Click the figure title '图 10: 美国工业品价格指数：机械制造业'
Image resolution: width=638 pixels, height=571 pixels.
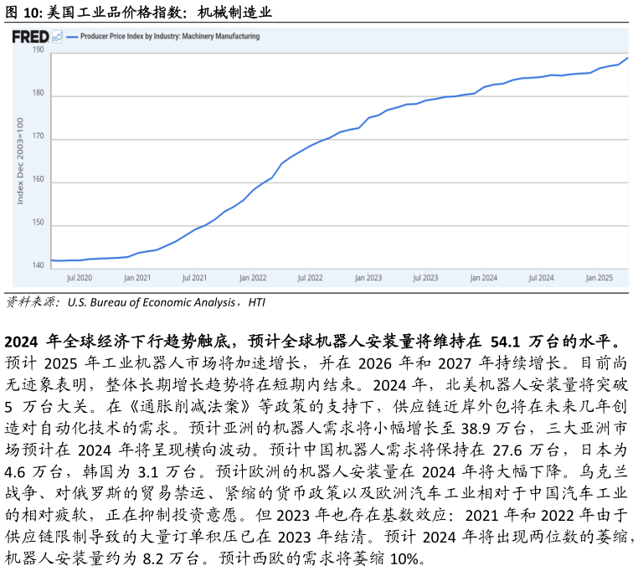point(139,13)
